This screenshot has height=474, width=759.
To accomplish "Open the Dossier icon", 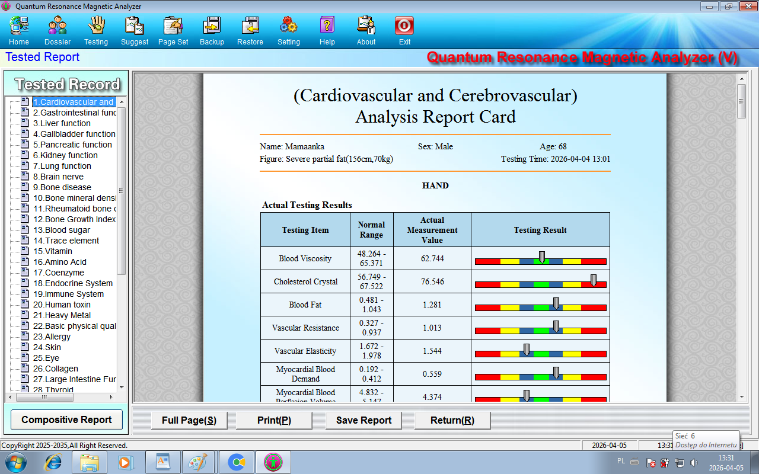I will click(x=58, y=27).
